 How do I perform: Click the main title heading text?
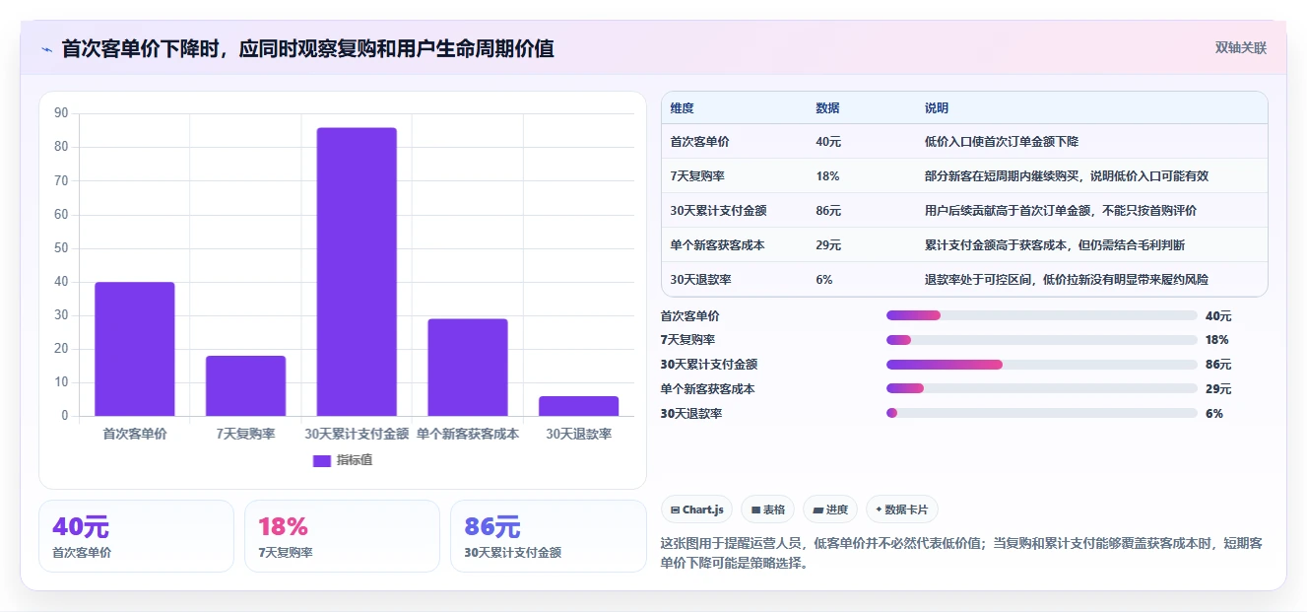[x=307, y=48]
